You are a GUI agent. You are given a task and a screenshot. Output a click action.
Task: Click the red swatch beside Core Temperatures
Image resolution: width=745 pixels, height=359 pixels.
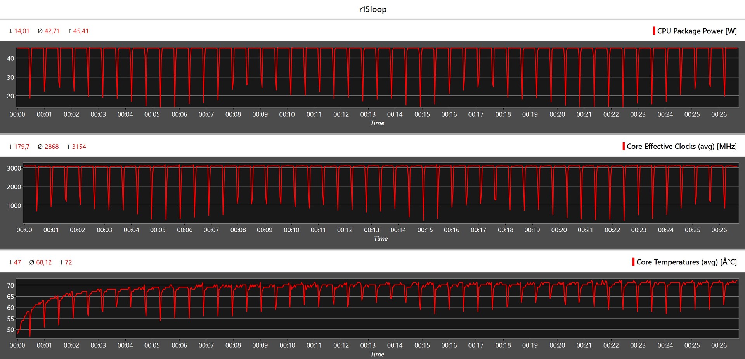(633, 262)
